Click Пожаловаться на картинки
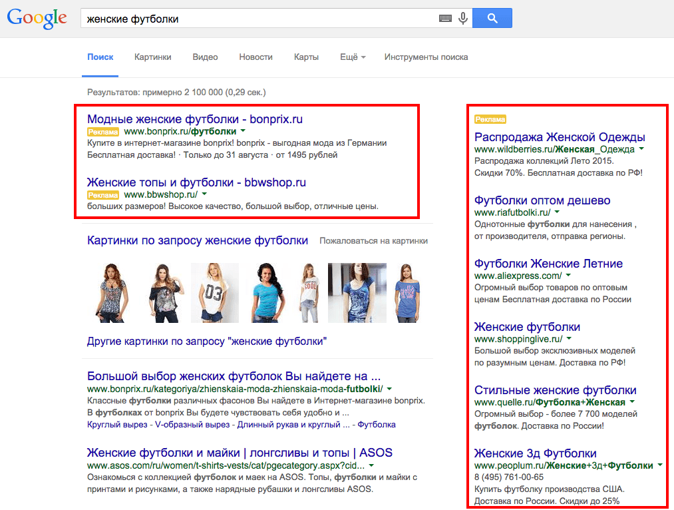674x510 pixels. point(373,241)
